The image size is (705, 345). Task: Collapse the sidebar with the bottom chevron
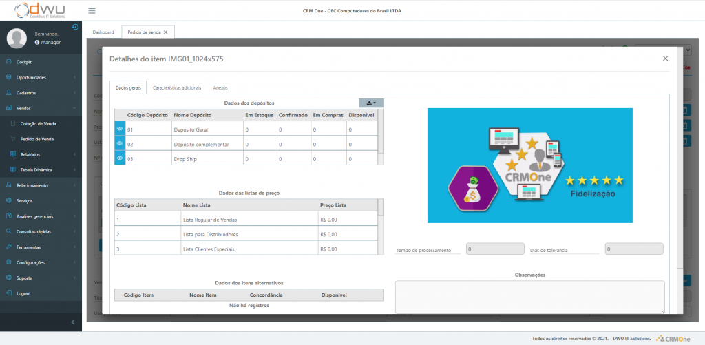[73, 322]
